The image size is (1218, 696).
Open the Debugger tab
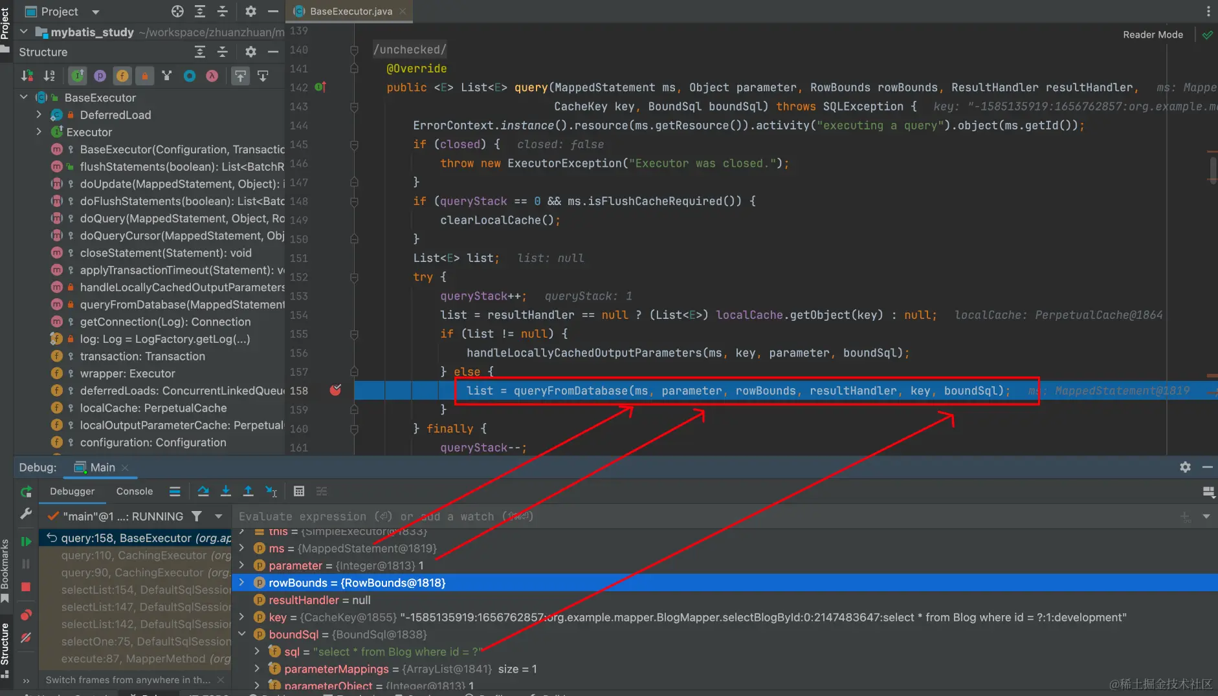coord(72,491)
